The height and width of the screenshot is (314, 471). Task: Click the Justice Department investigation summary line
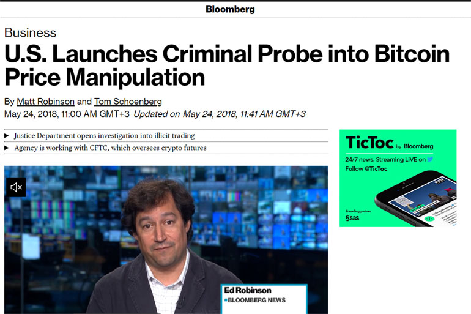(x=104, y=136)
